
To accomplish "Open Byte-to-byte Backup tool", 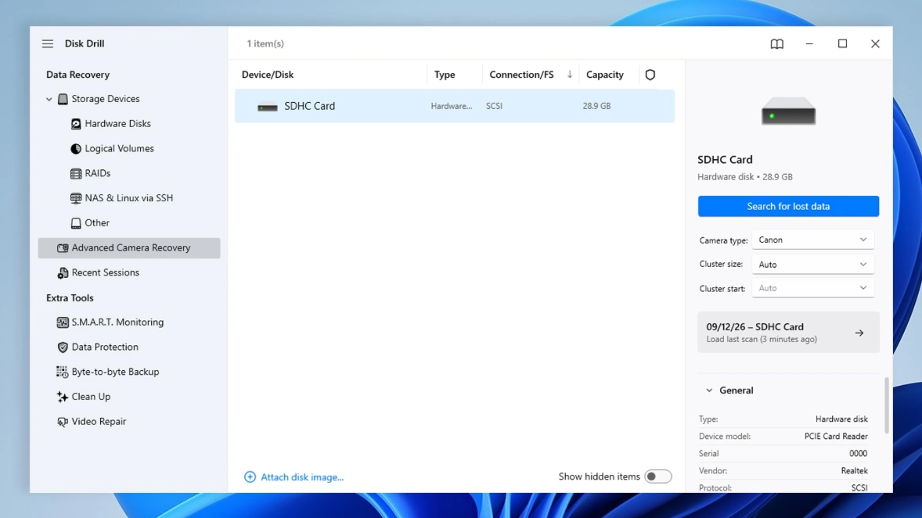I will click(115, 372).
